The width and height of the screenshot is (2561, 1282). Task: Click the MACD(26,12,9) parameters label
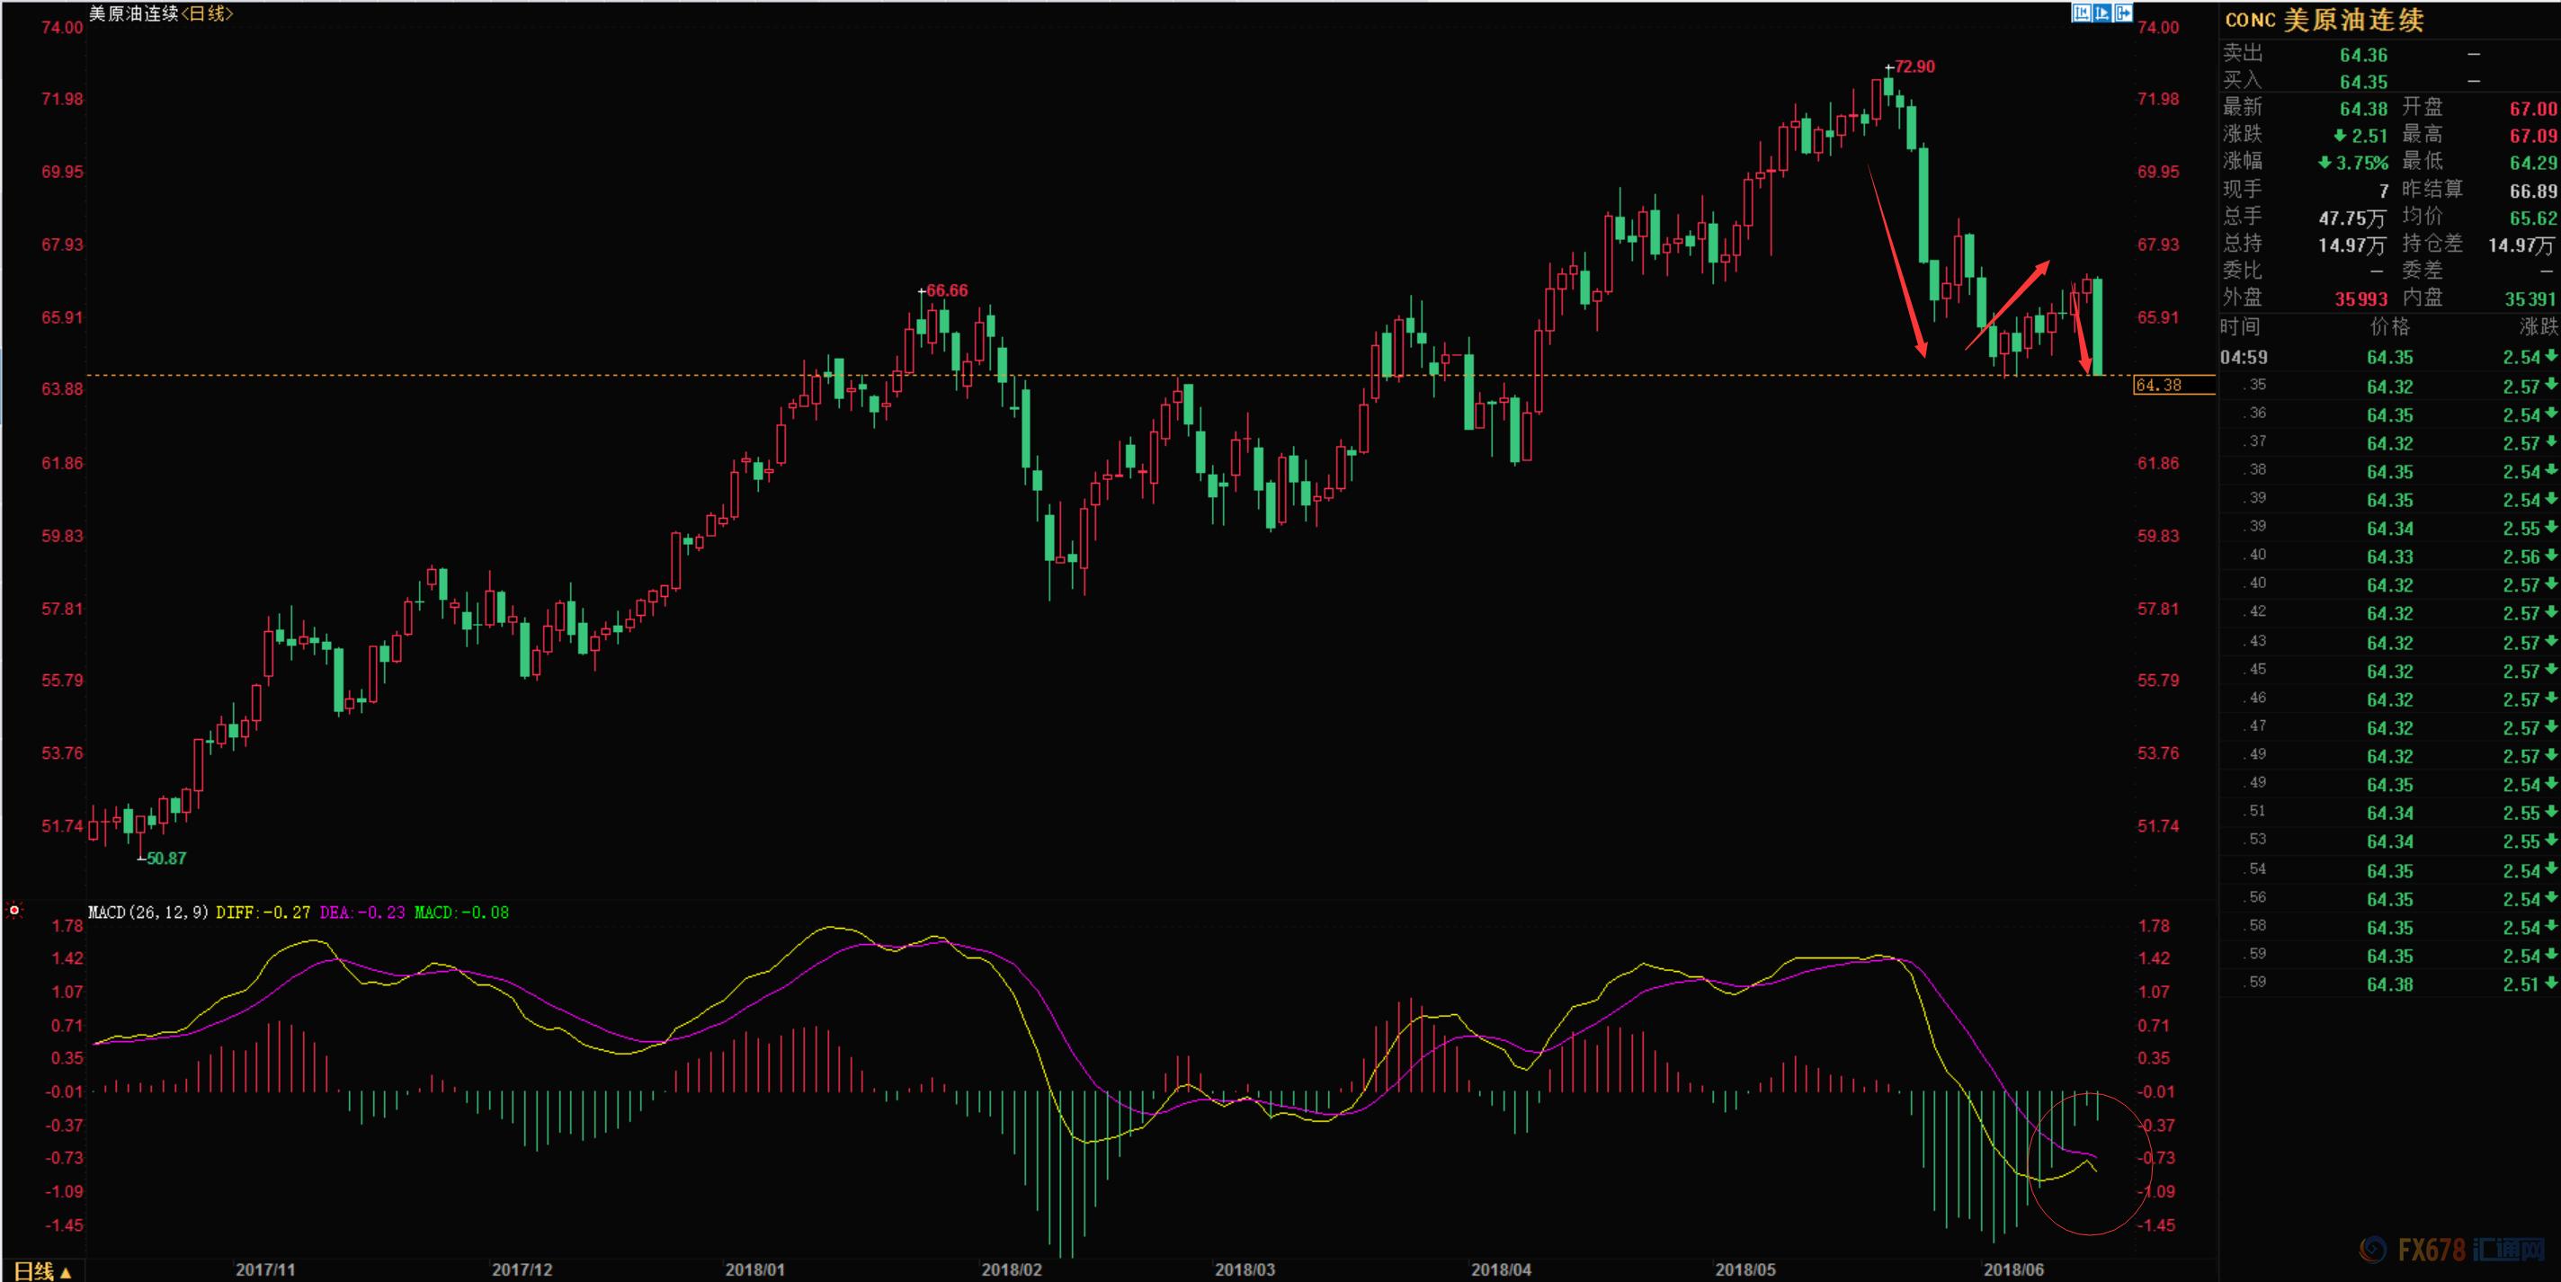[x=148, y=913]
